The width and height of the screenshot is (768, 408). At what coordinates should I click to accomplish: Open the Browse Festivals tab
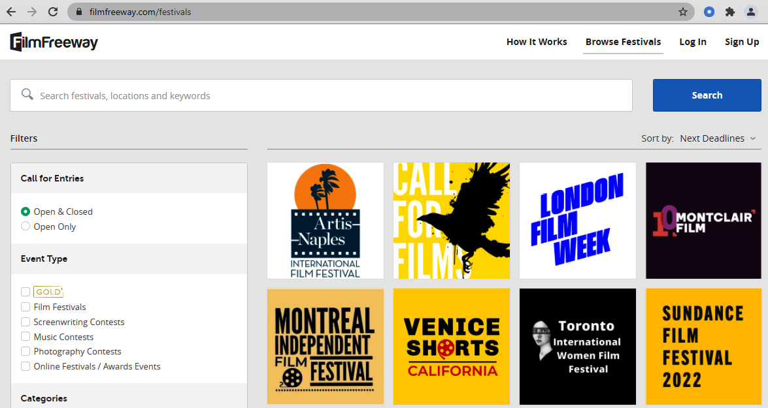tap(623, 42)
